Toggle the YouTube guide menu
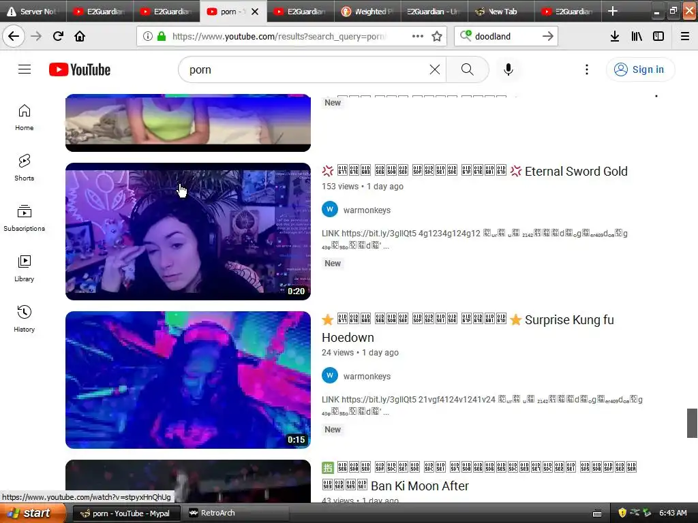 [x=25, y=69]
